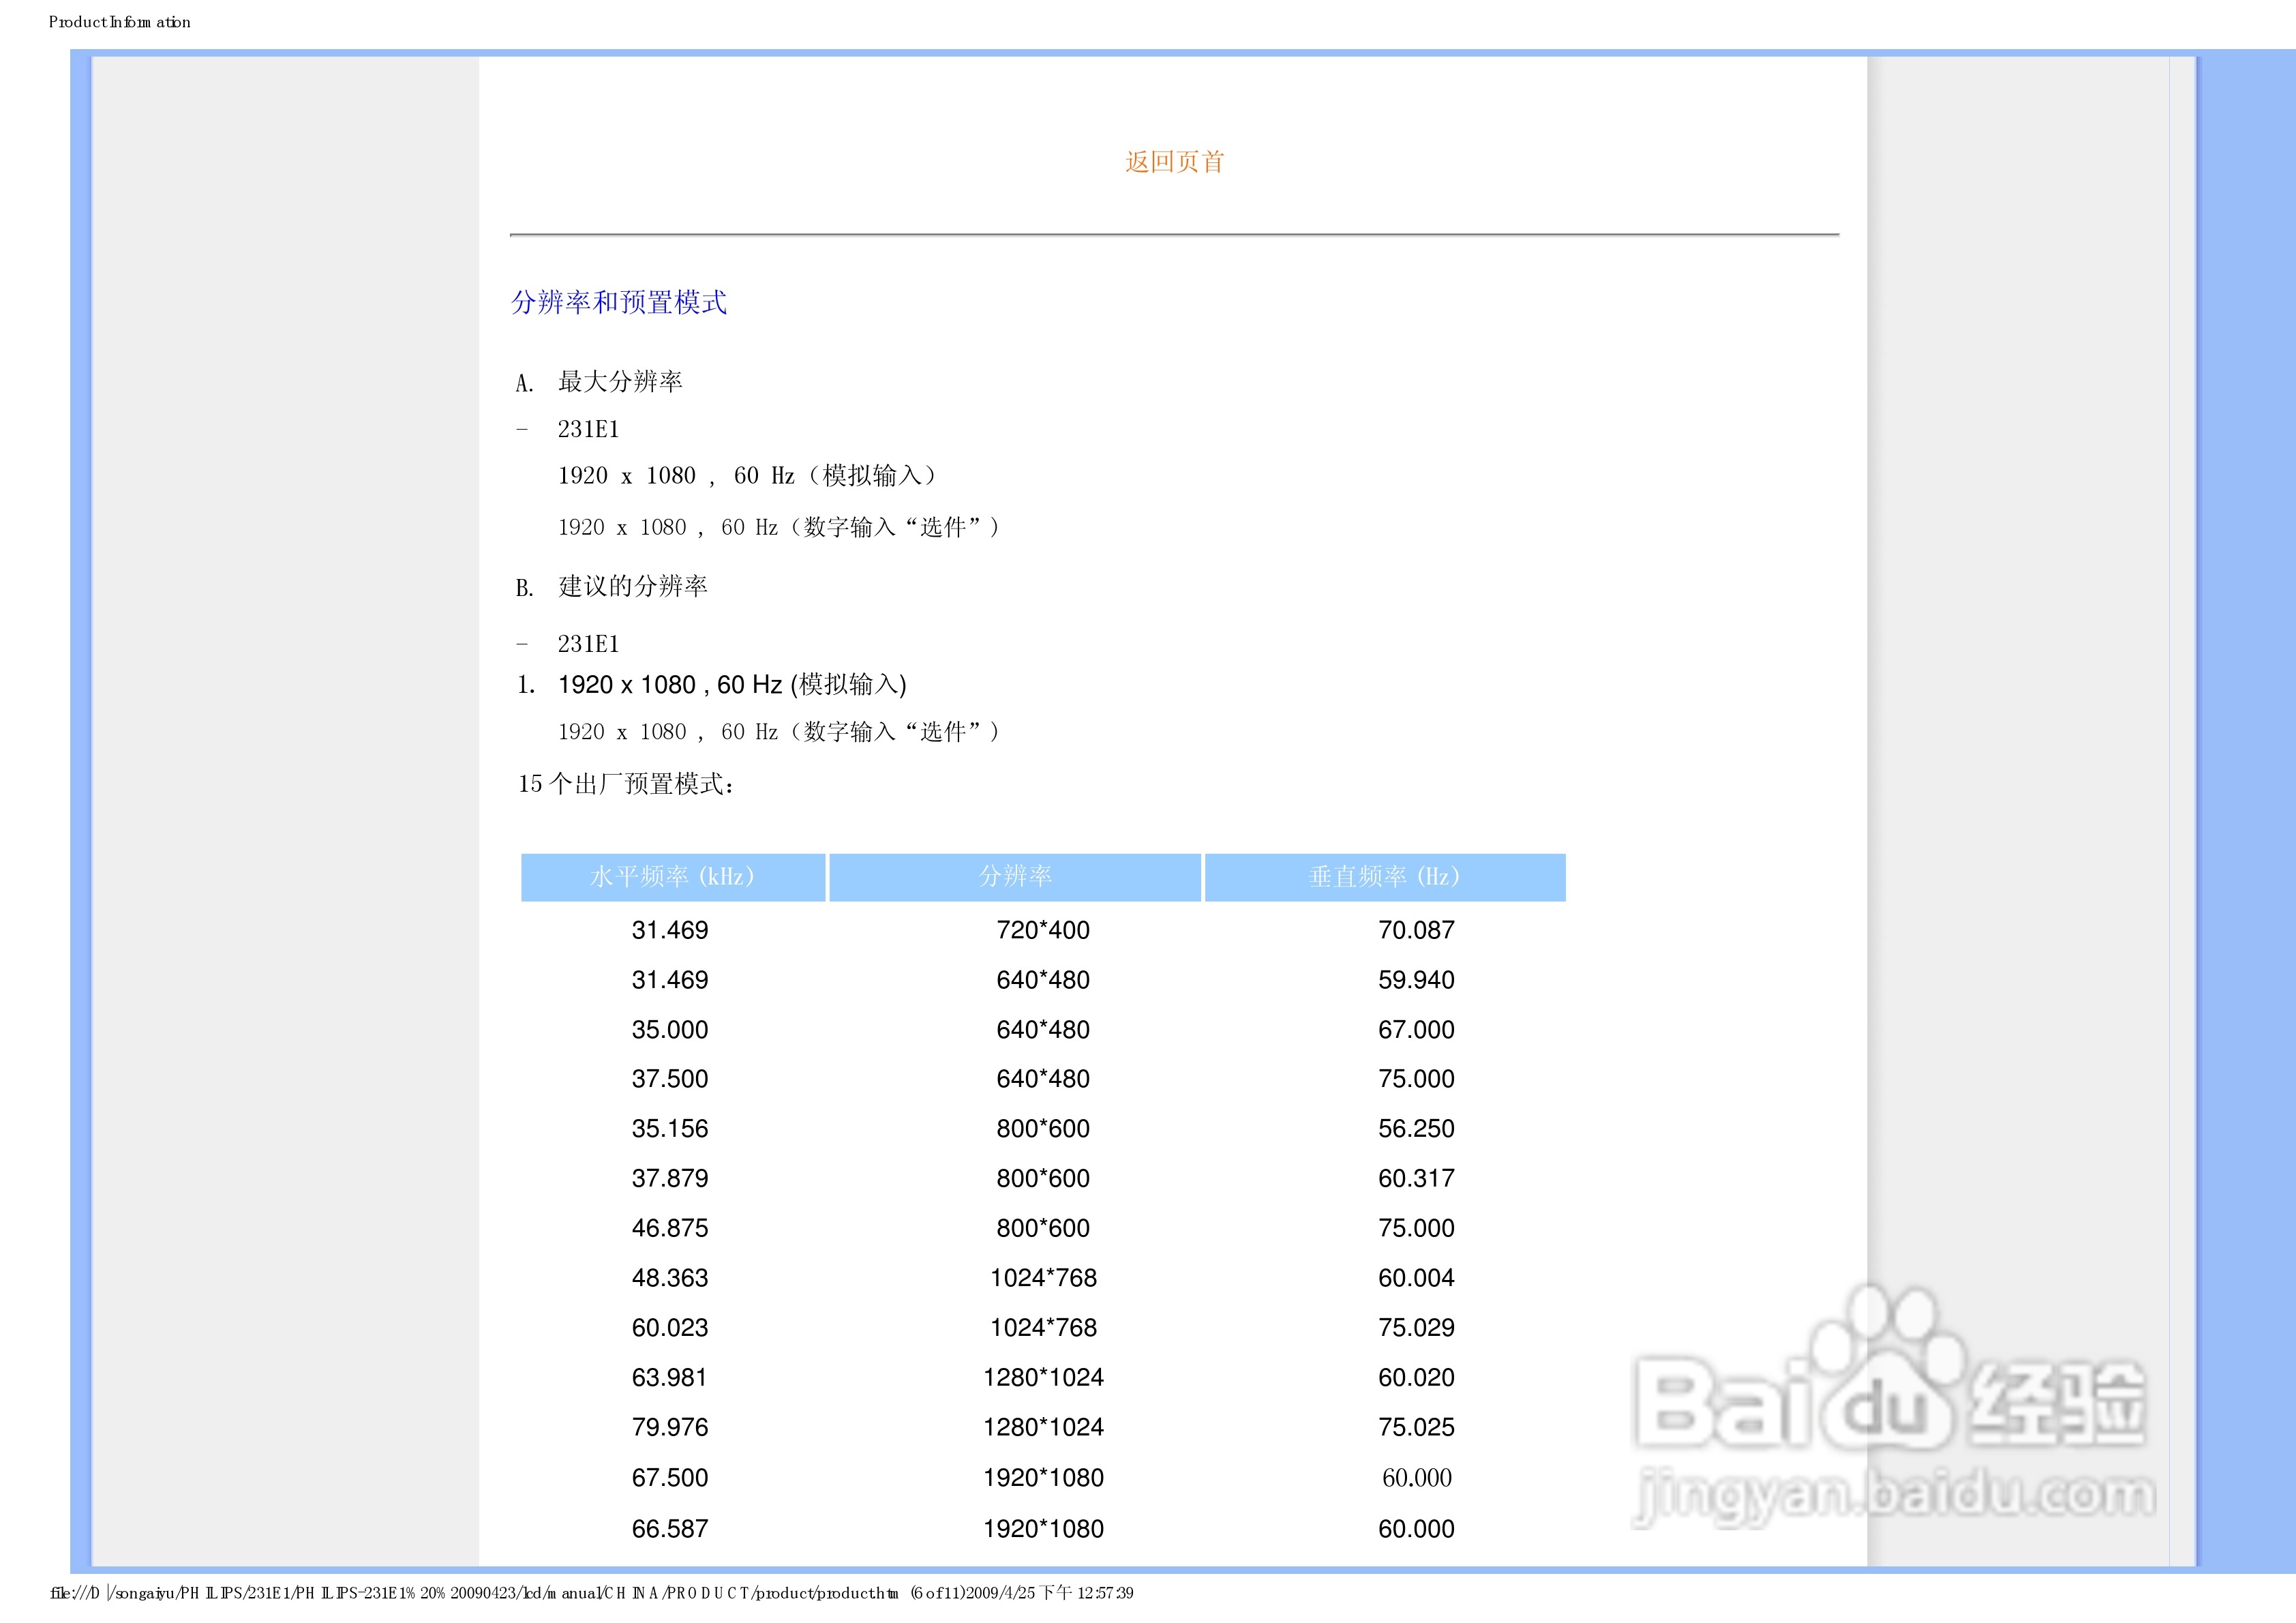The image size is (2296, 1623).
Task: Click the 分辨率和预置模式 heading
Action: (x=618, y=302)
